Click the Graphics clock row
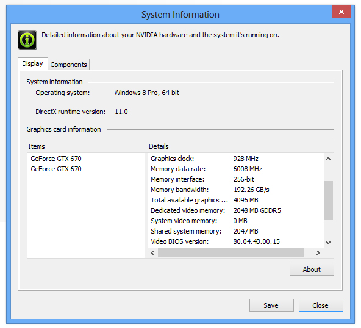Viewport: 361px width, 328px height. tap(235, 159)
